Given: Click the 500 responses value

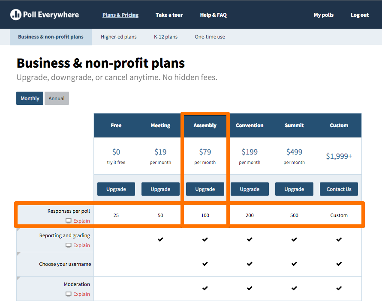Looking at the screenshot, I should point(294,215).
